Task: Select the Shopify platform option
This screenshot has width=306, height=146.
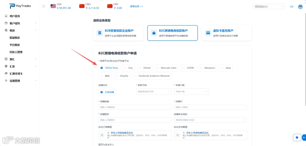Action: 122,76
